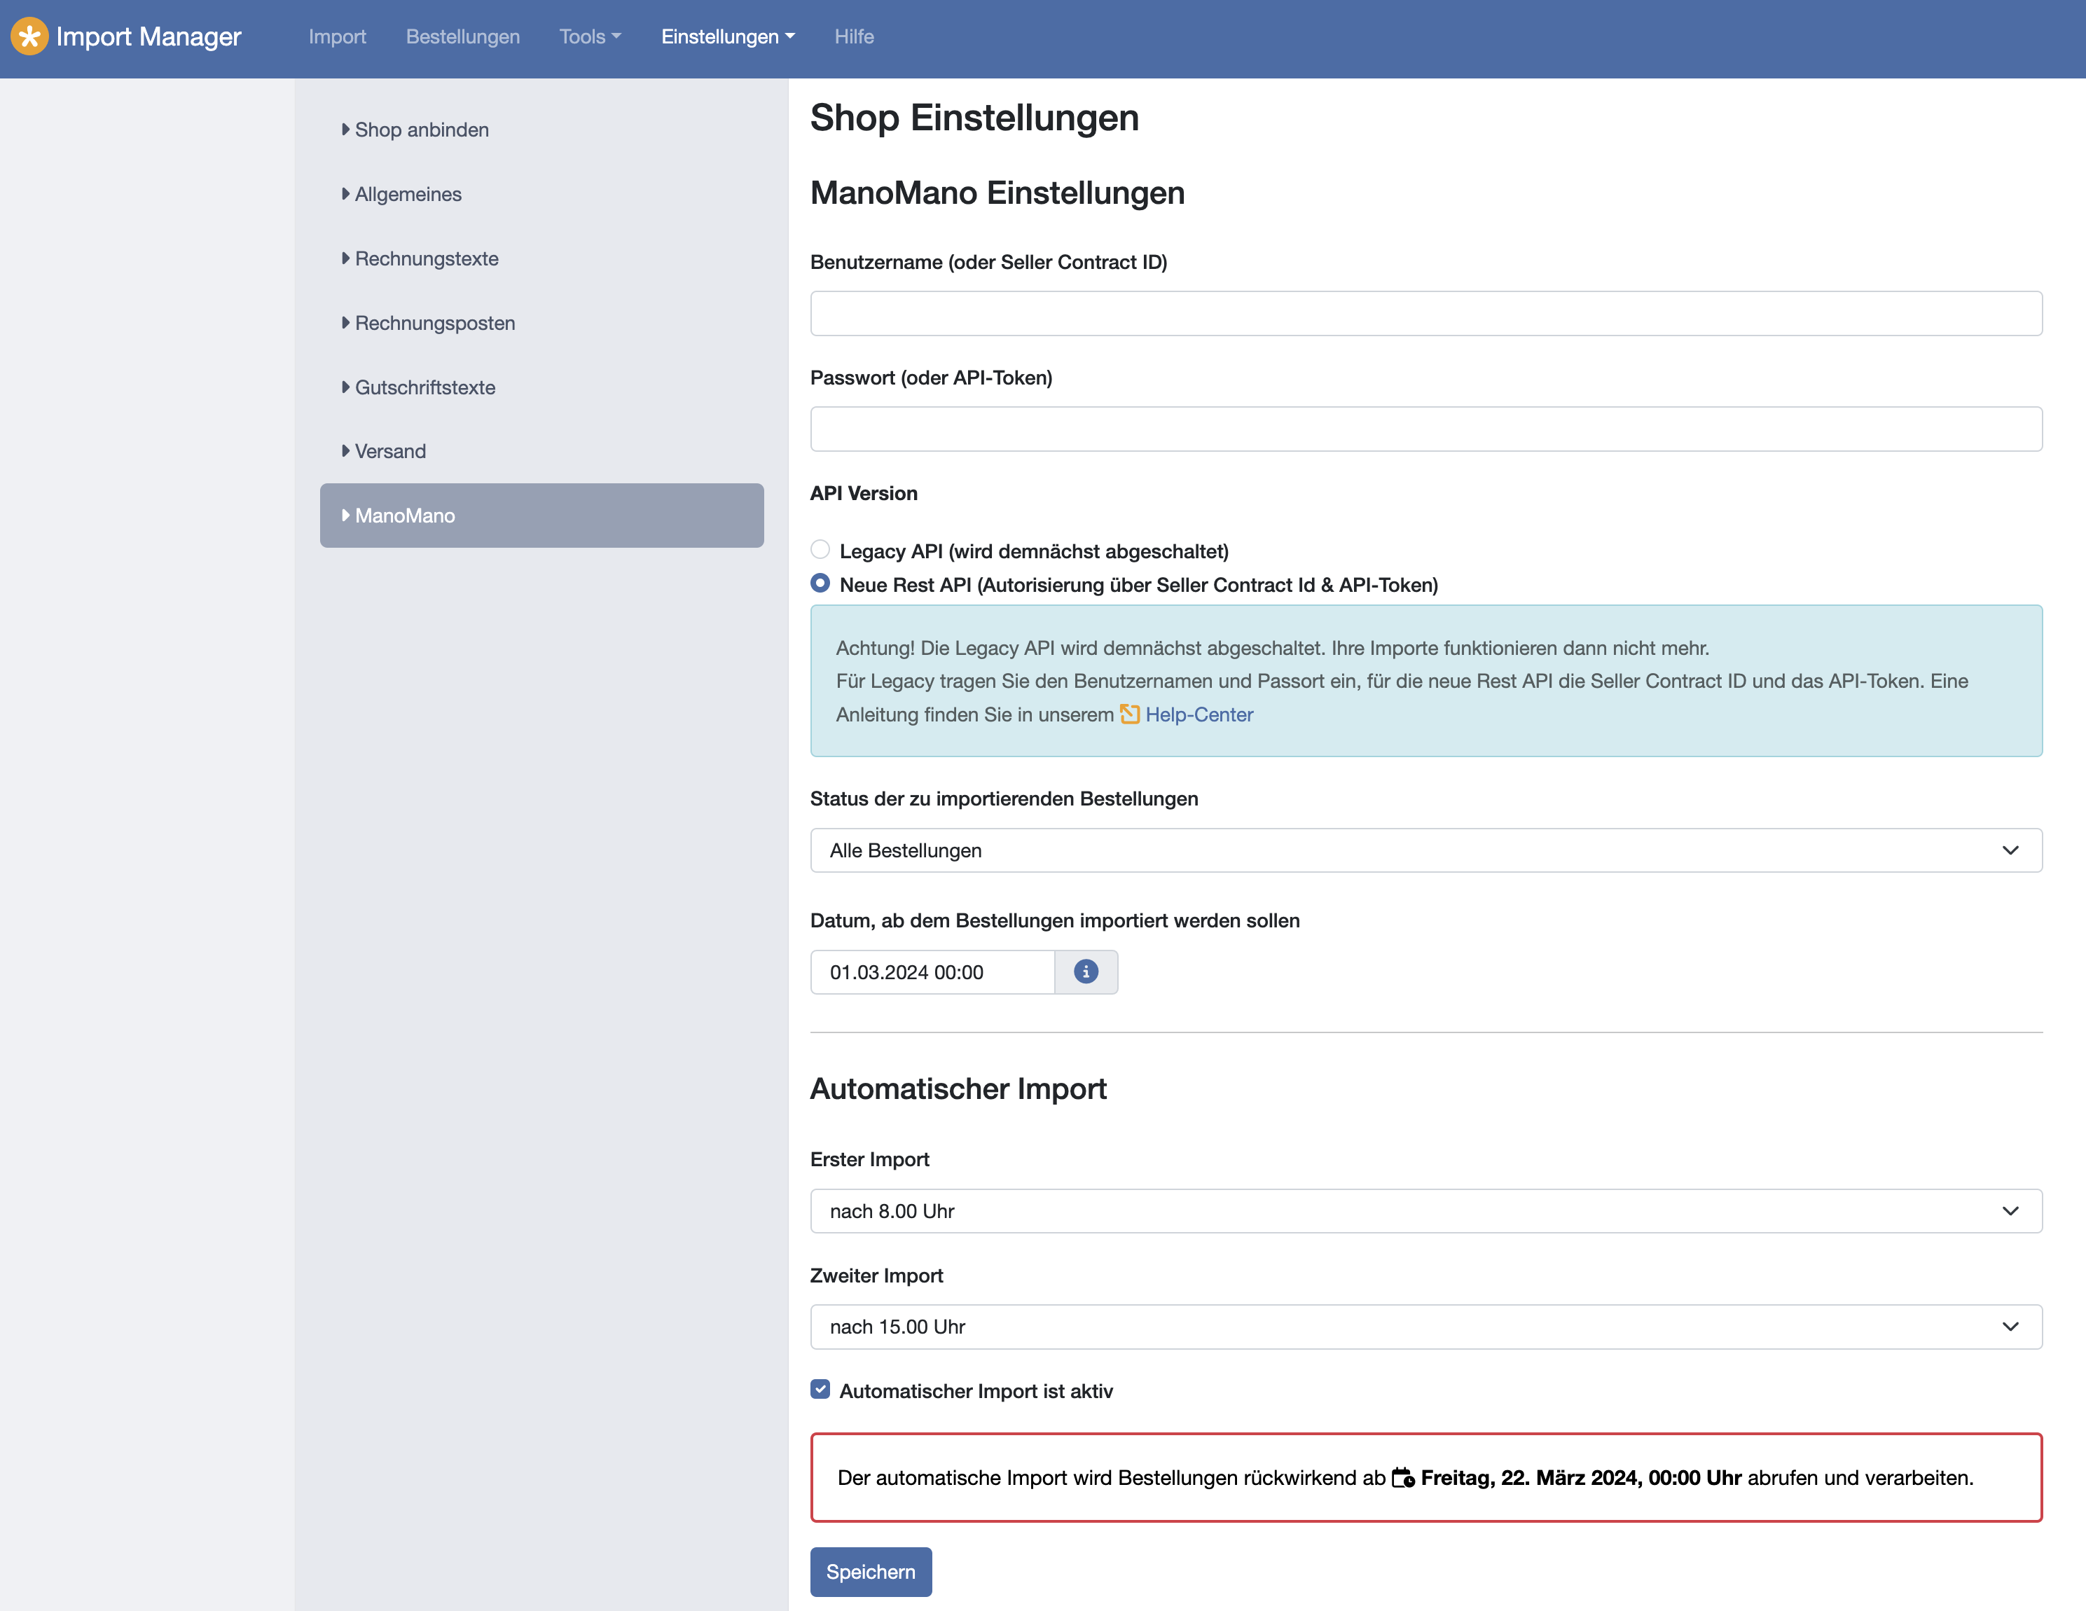Click the arrow icon beside Shop anbinden
Screen dimensions: 2086x1611
pos(346,129)
